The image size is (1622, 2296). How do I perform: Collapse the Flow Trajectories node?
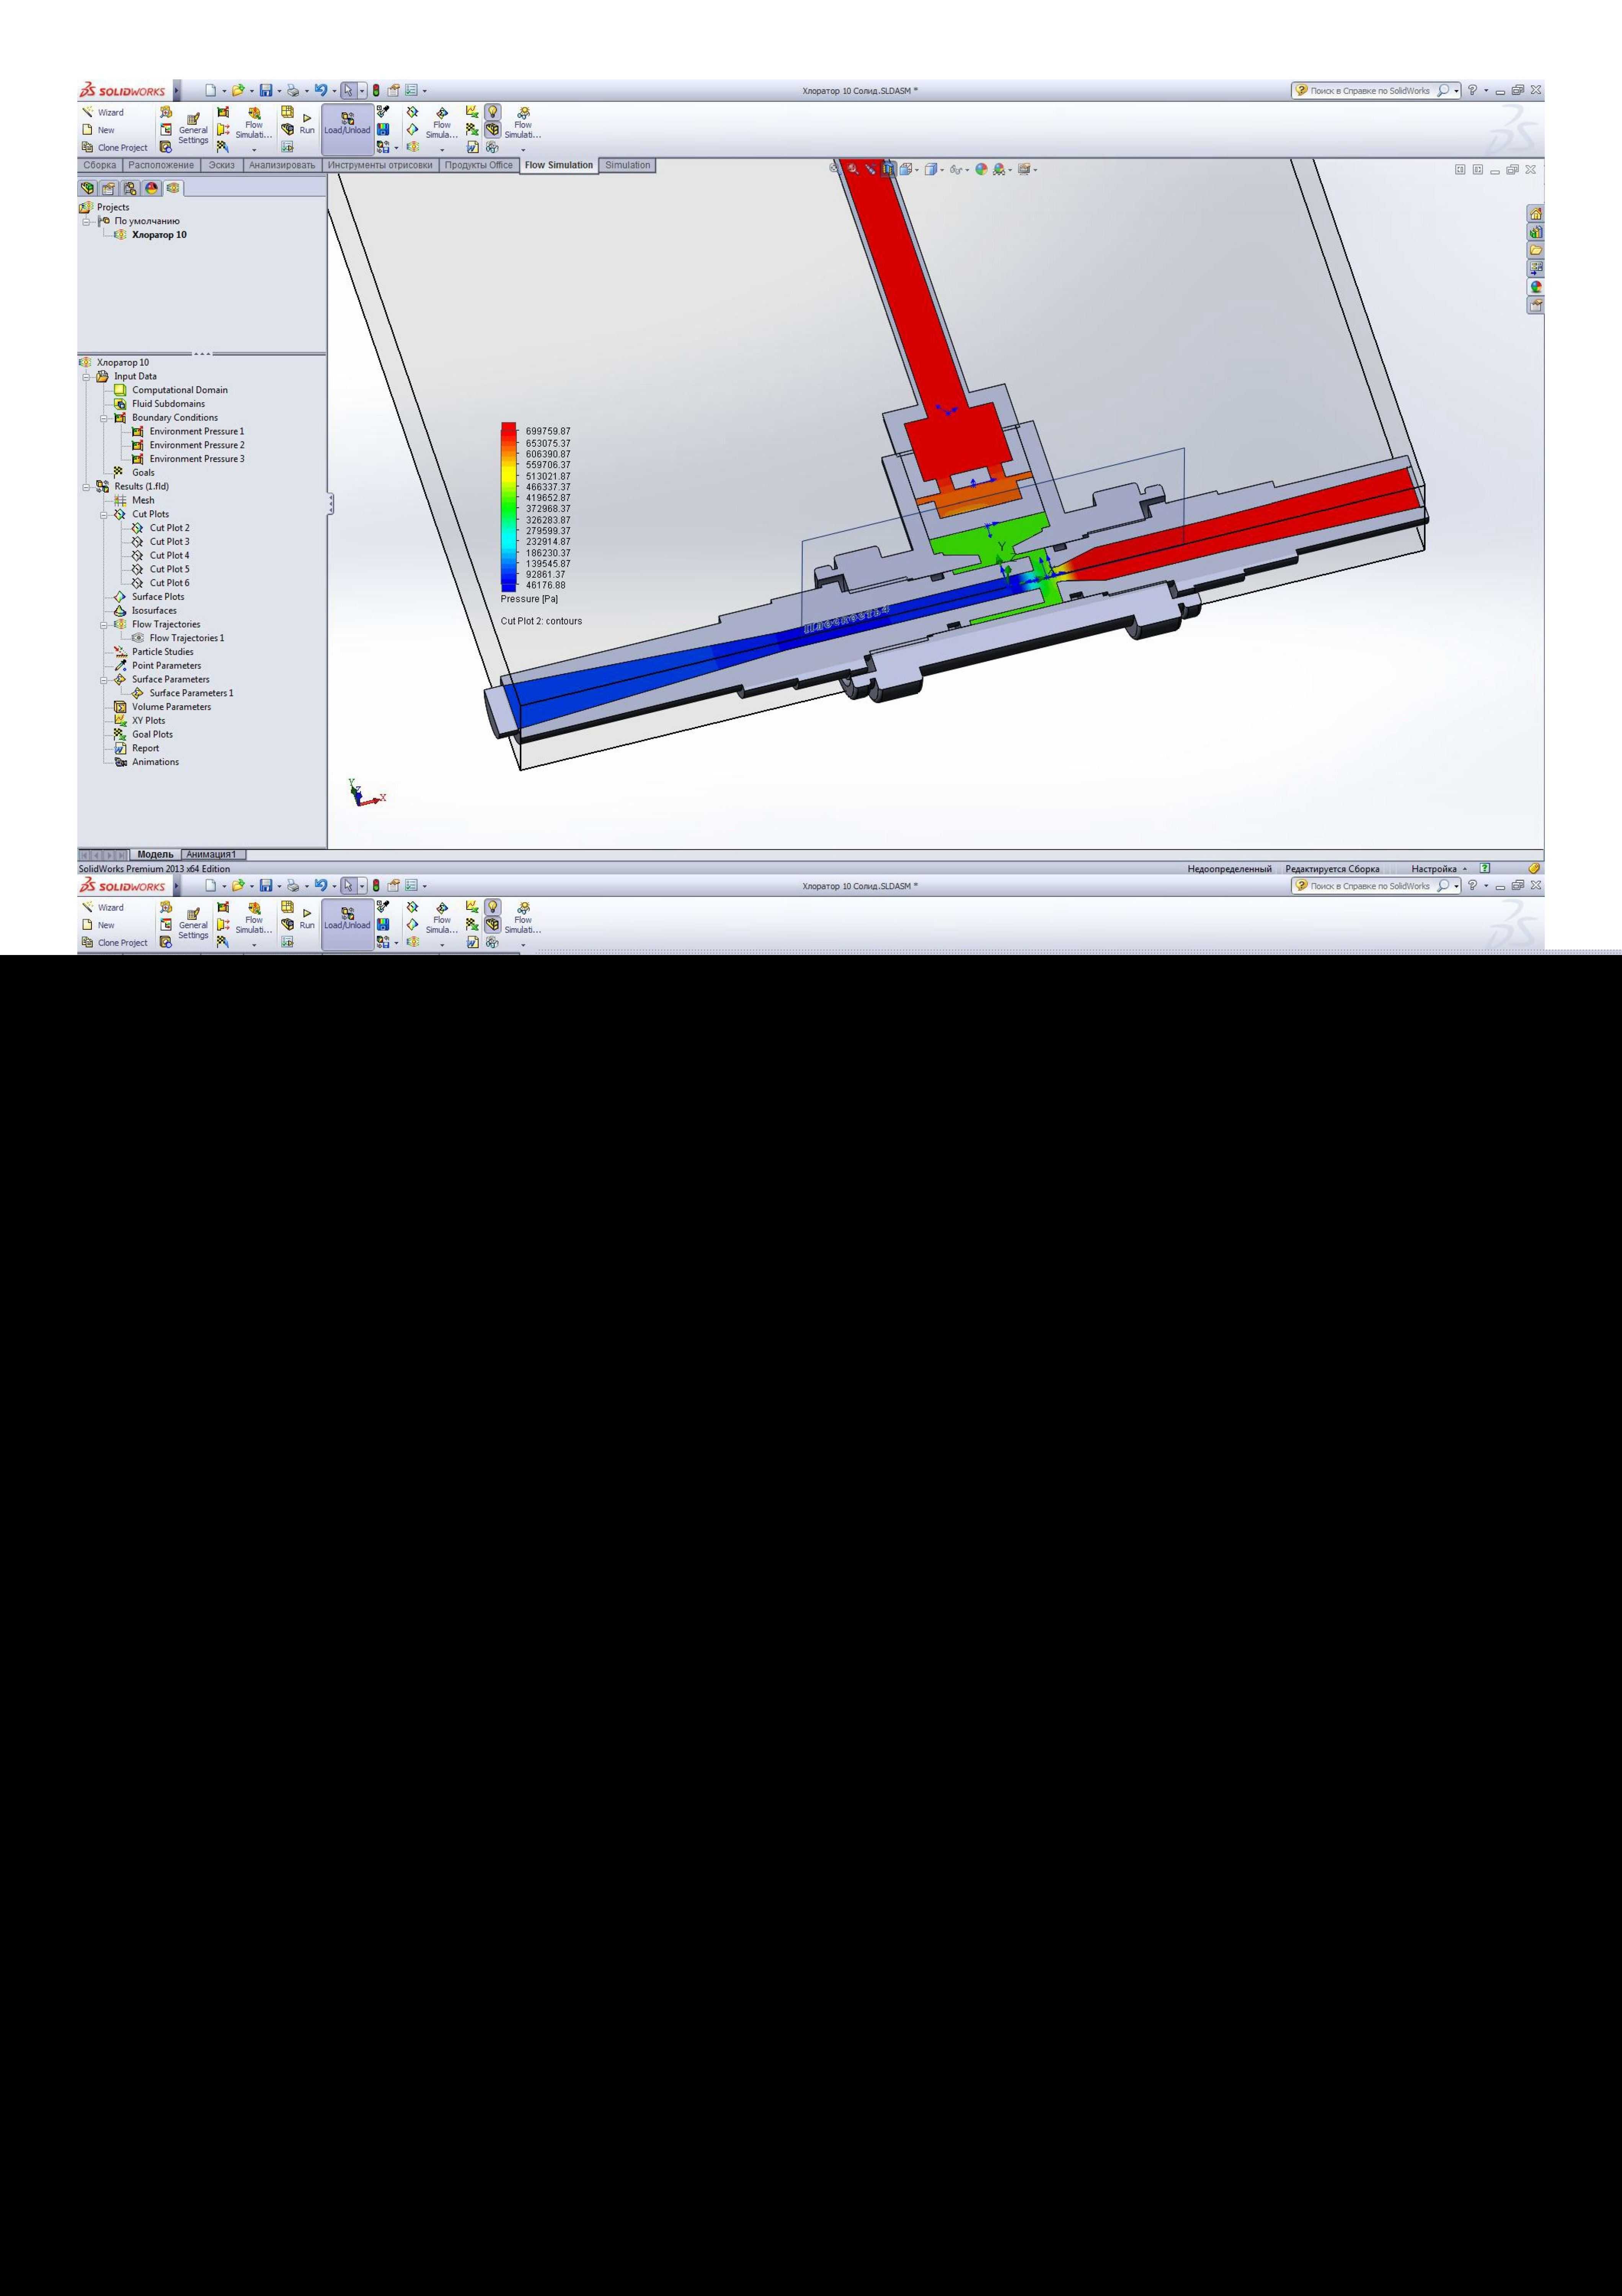(x=105, y=624)
